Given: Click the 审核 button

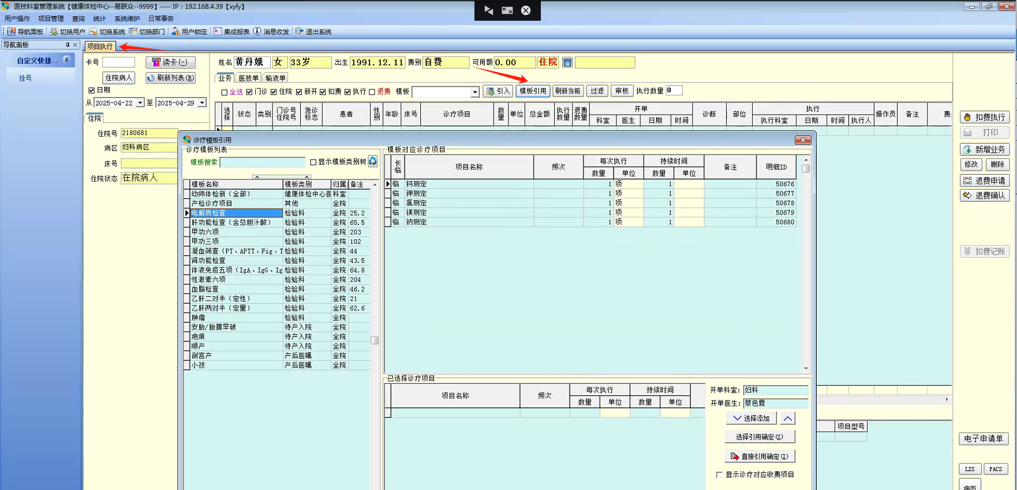Looking at the screenshot, I should tap(622, 91).
